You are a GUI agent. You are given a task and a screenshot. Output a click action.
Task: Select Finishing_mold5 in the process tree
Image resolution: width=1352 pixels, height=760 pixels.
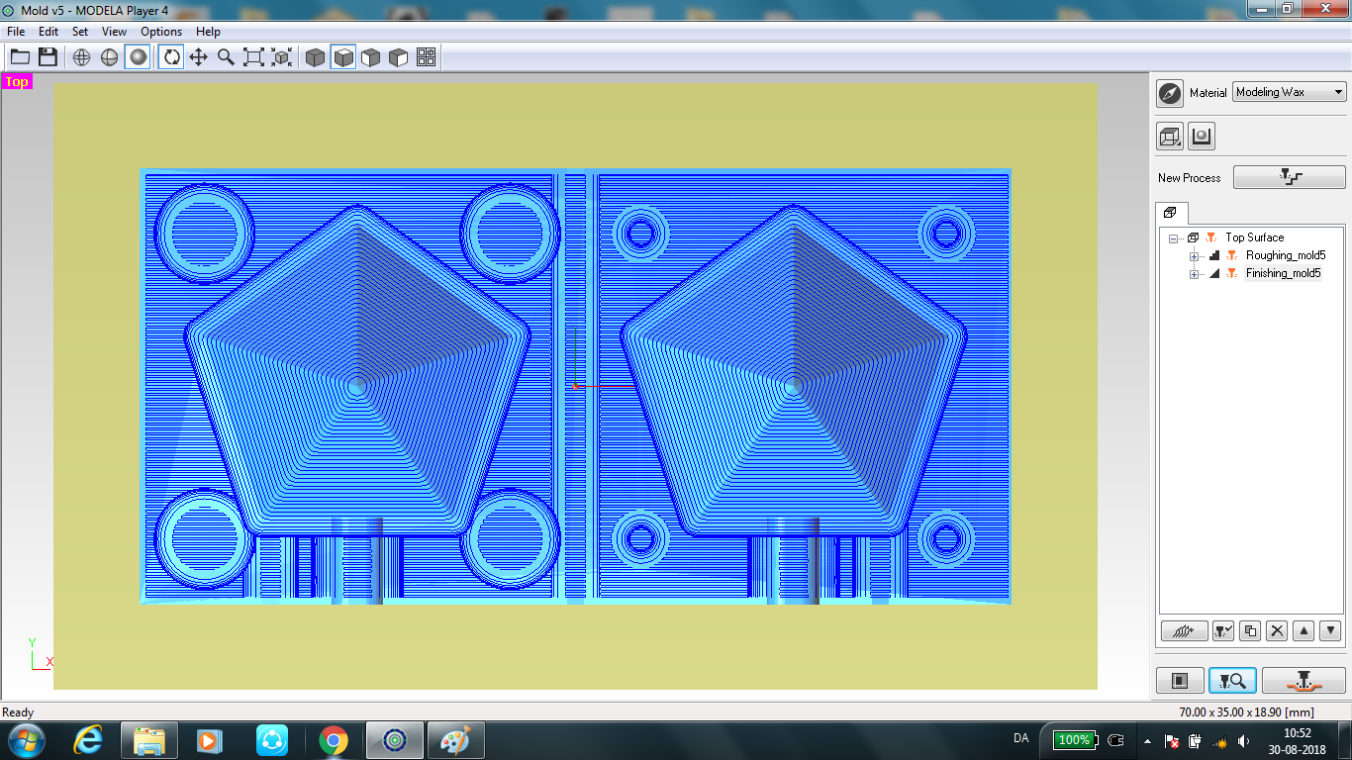point(1284,273)
